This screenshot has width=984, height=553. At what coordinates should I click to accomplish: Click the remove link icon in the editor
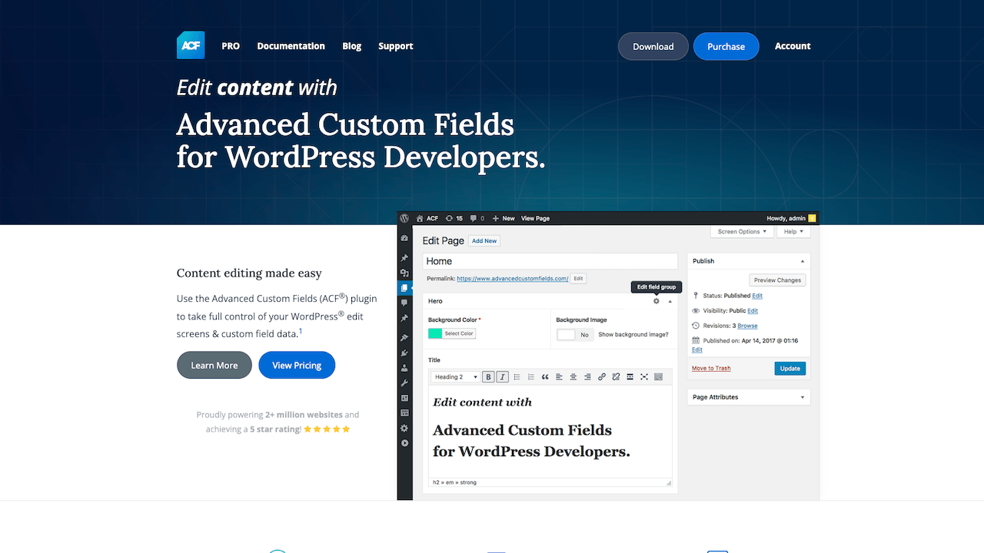616,377
